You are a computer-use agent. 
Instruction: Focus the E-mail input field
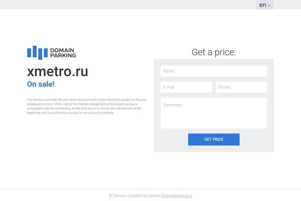(186, 87)
